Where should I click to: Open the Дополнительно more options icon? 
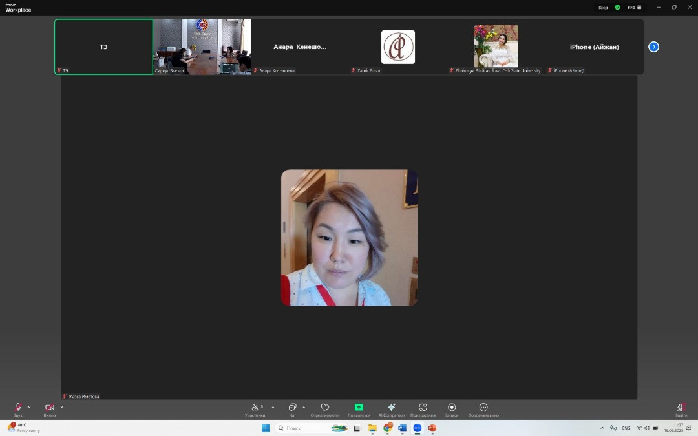[x=483, y=408]
